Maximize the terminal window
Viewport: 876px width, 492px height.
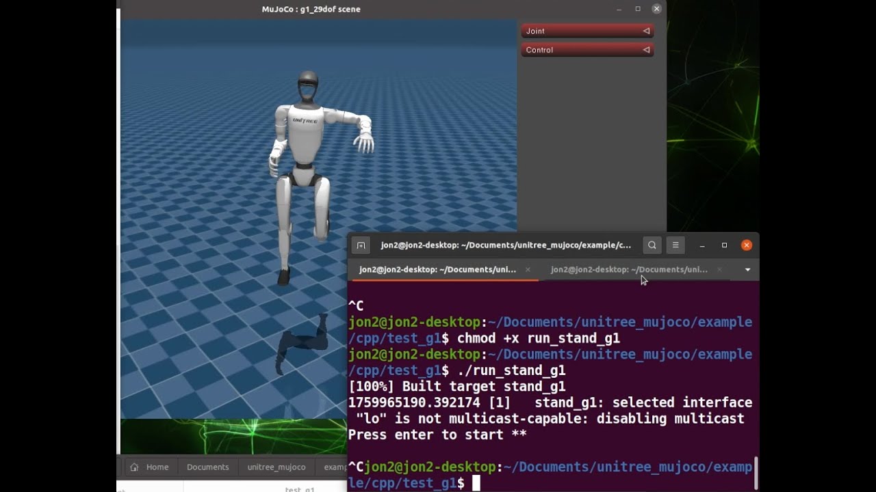[x=724, y=245]
